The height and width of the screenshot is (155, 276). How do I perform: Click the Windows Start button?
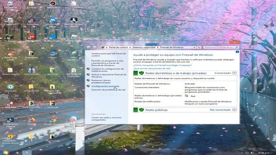click(5, 152)
